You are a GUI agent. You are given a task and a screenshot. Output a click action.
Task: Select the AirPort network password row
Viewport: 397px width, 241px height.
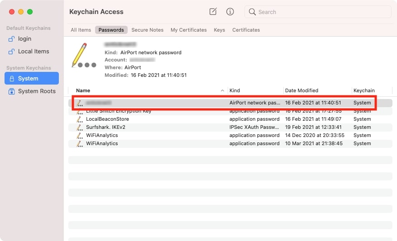(230, 103)
